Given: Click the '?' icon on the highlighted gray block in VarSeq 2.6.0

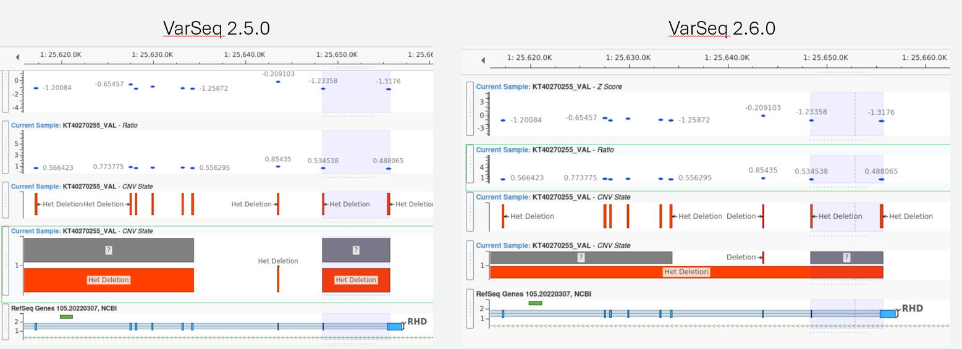Looking at the screenshot, I should click(x=846, y=257).
